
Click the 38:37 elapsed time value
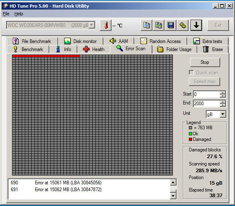coord(216,195)
